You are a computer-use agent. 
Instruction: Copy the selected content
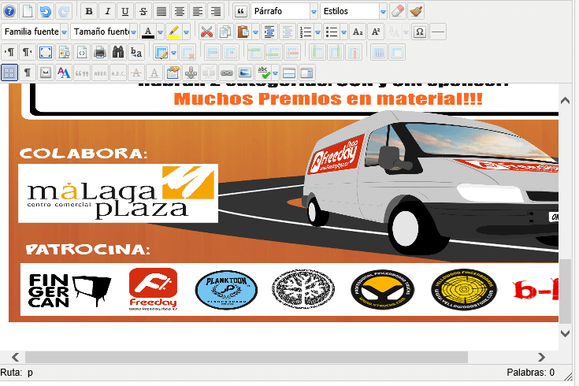[x=225, y=32]
